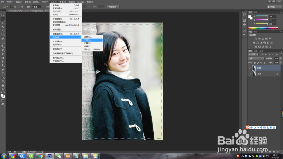Open Adjustments panel flyout menu

pos(281,32)
